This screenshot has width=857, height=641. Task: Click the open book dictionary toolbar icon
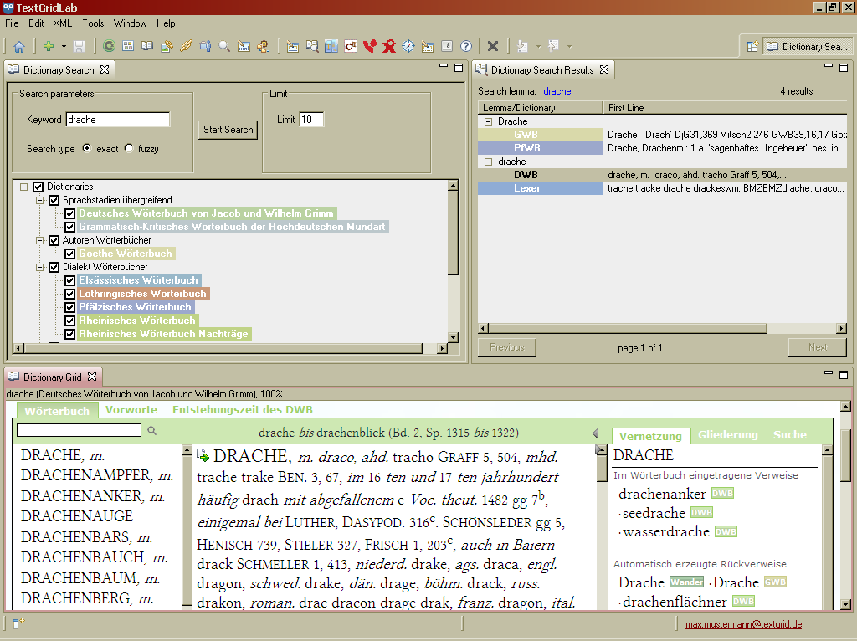[x=147, y=47]
